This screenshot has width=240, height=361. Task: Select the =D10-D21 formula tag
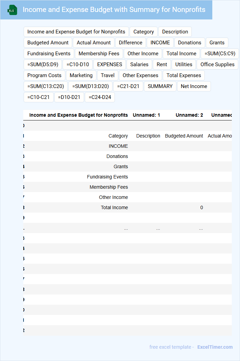point(69,97)
